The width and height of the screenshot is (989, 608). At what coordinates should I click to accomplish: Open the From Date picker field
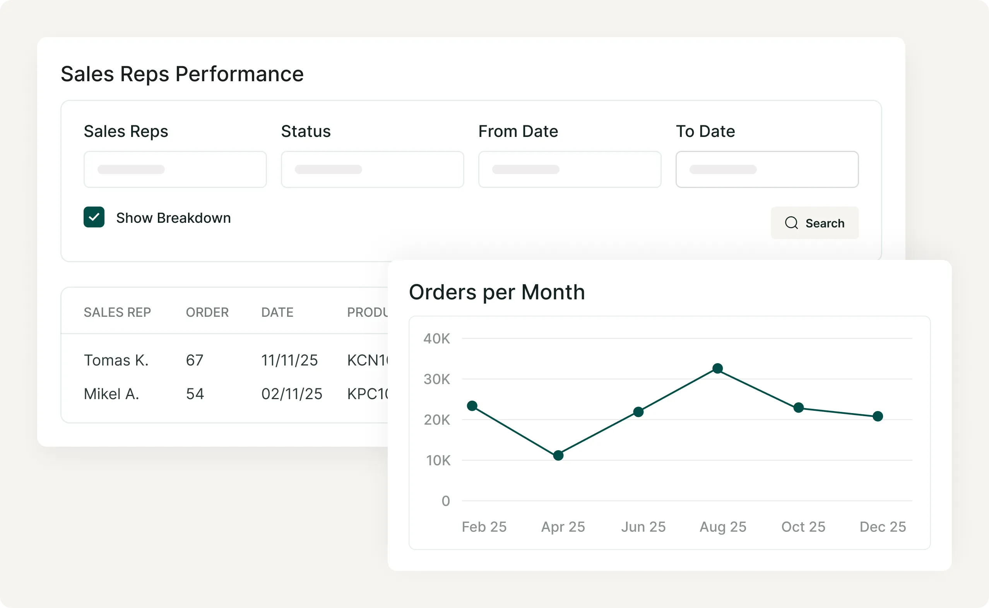point(569,169)
